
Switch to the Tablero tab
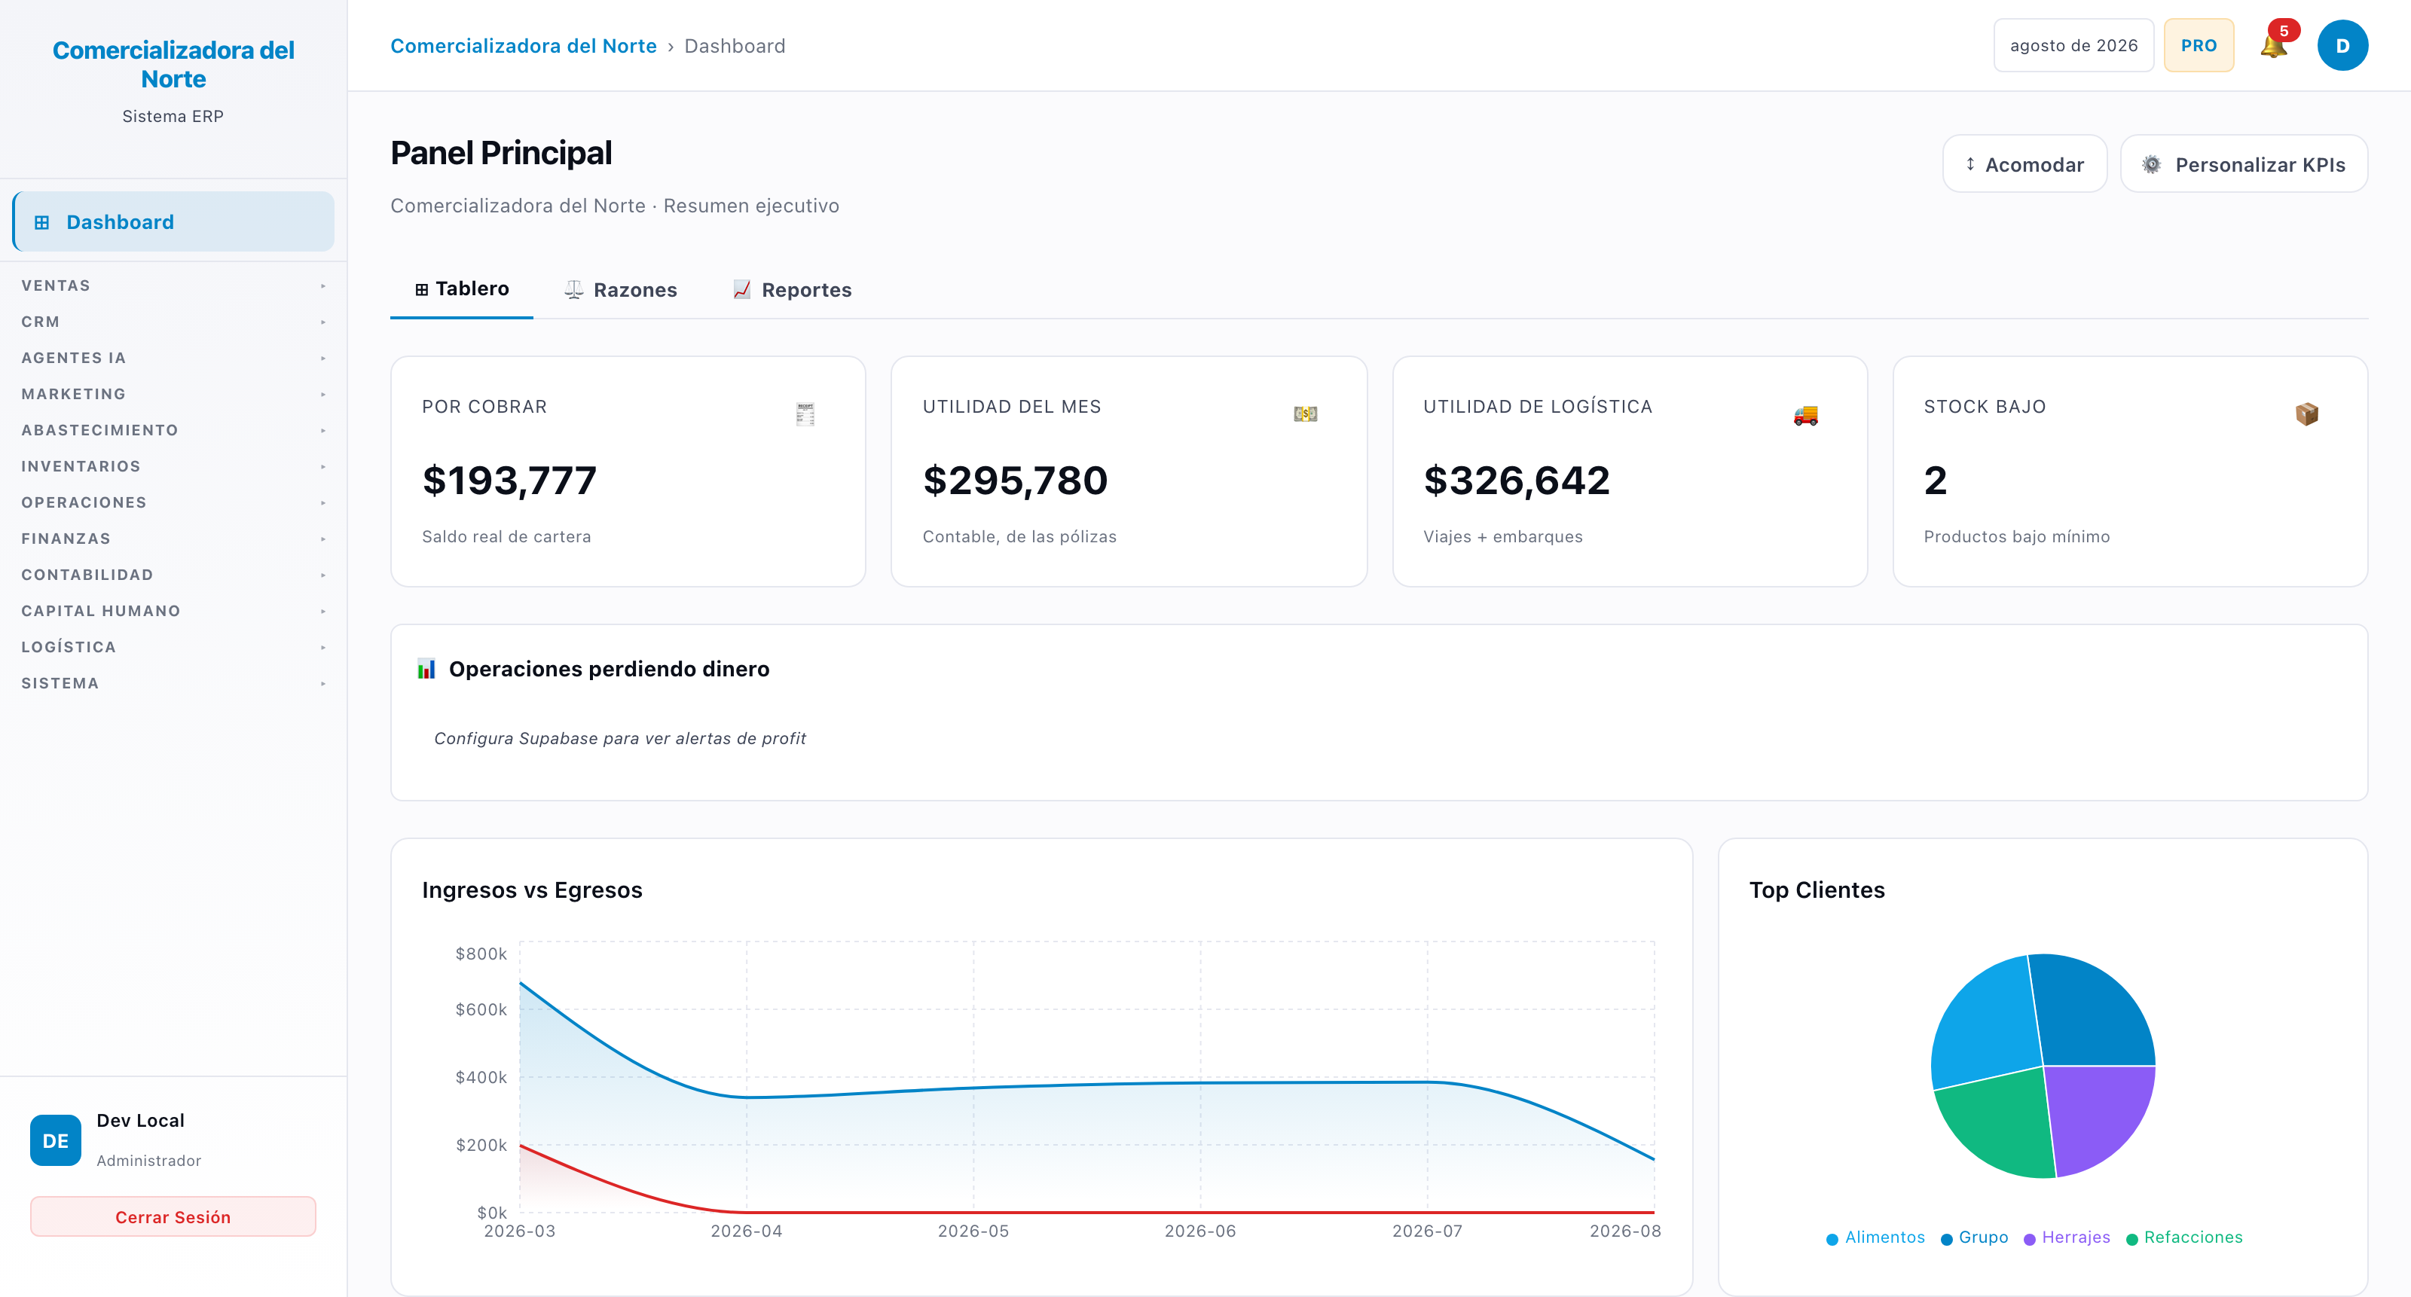pos(461,289)
